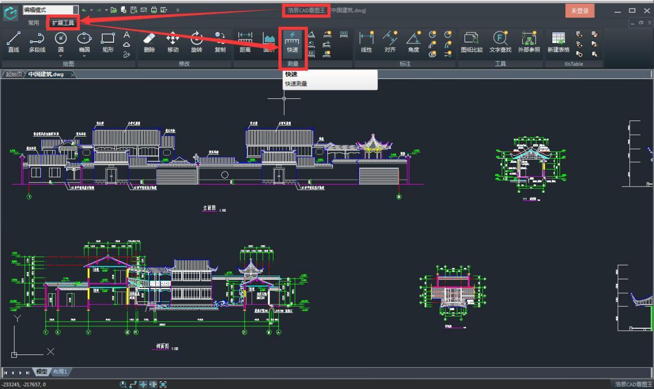Go to previous layout tab arrow
The height and width of the screenshot is (389, 654).
tap(13, 372)
